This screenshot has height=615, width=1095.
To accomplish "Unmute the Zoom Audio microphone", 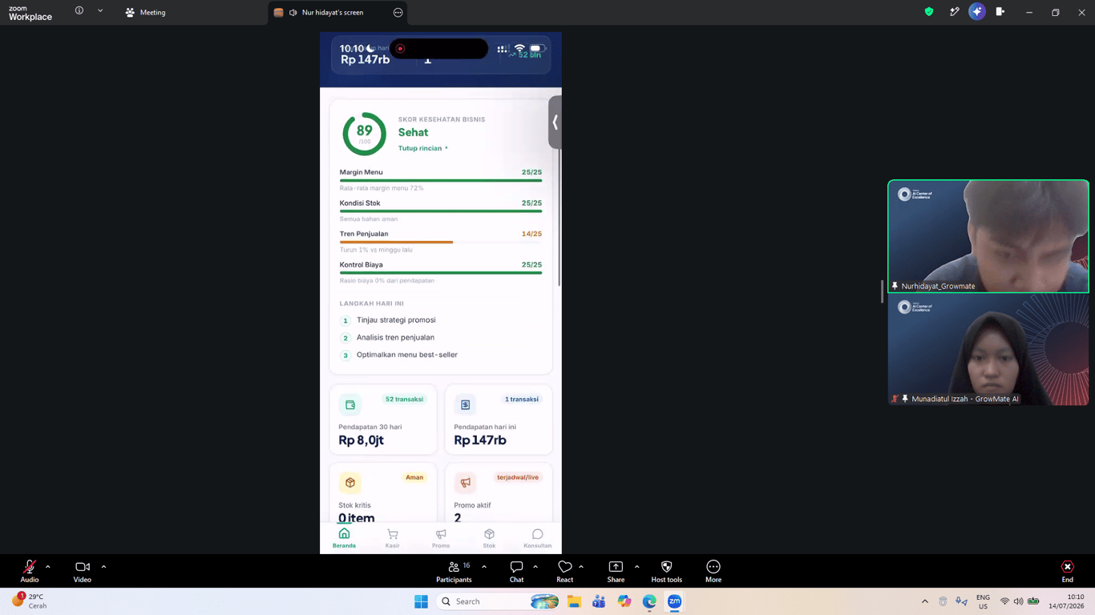I will click(x=30, y=571).
